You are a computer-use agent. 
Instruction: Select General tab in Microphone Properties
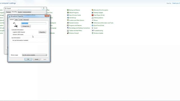[12, 20]
